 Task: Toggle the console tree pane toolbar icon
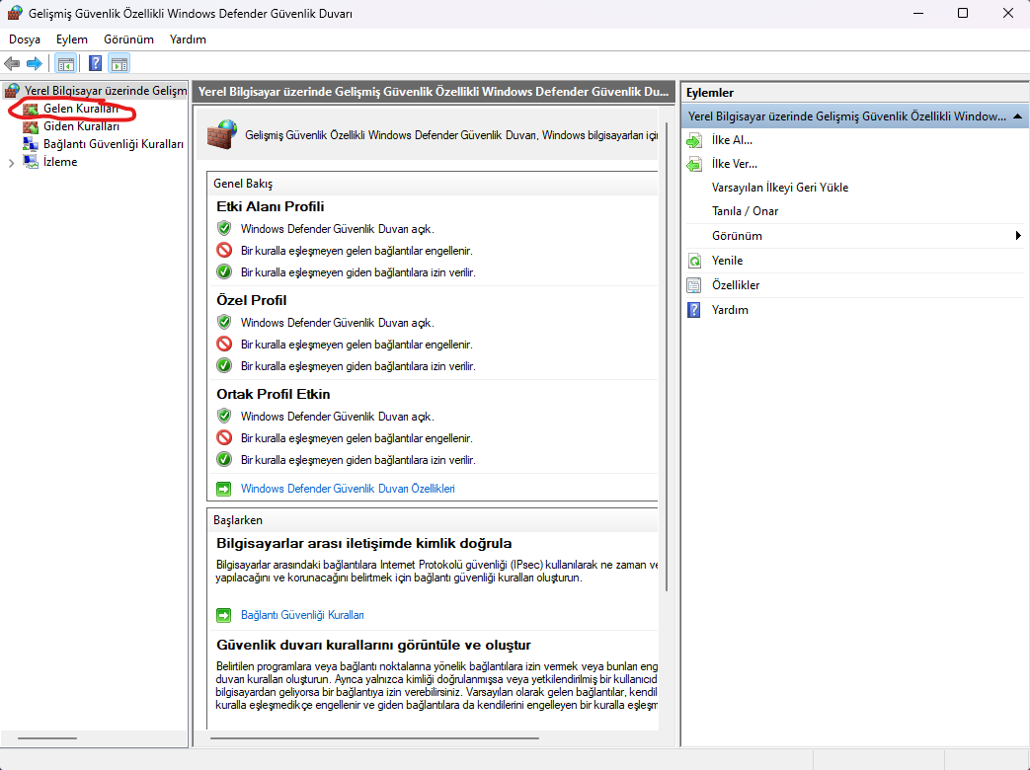point(66,64)
